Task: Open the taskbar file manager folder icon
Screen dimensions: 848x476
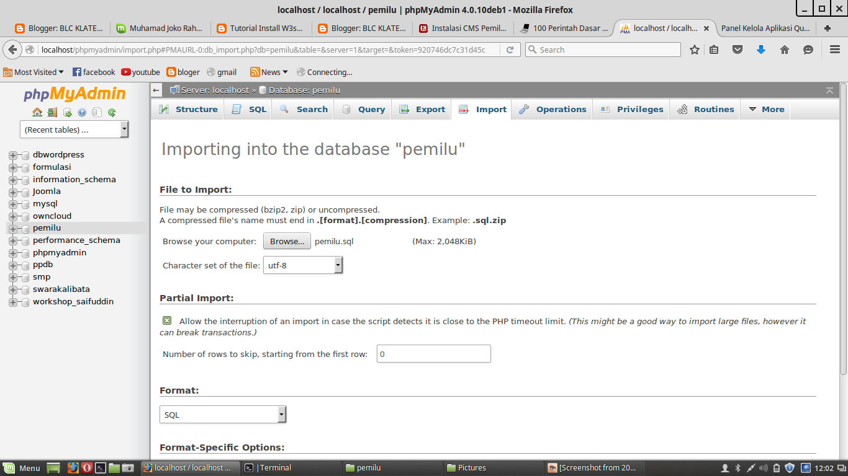Action: click(x=114, y=468)
